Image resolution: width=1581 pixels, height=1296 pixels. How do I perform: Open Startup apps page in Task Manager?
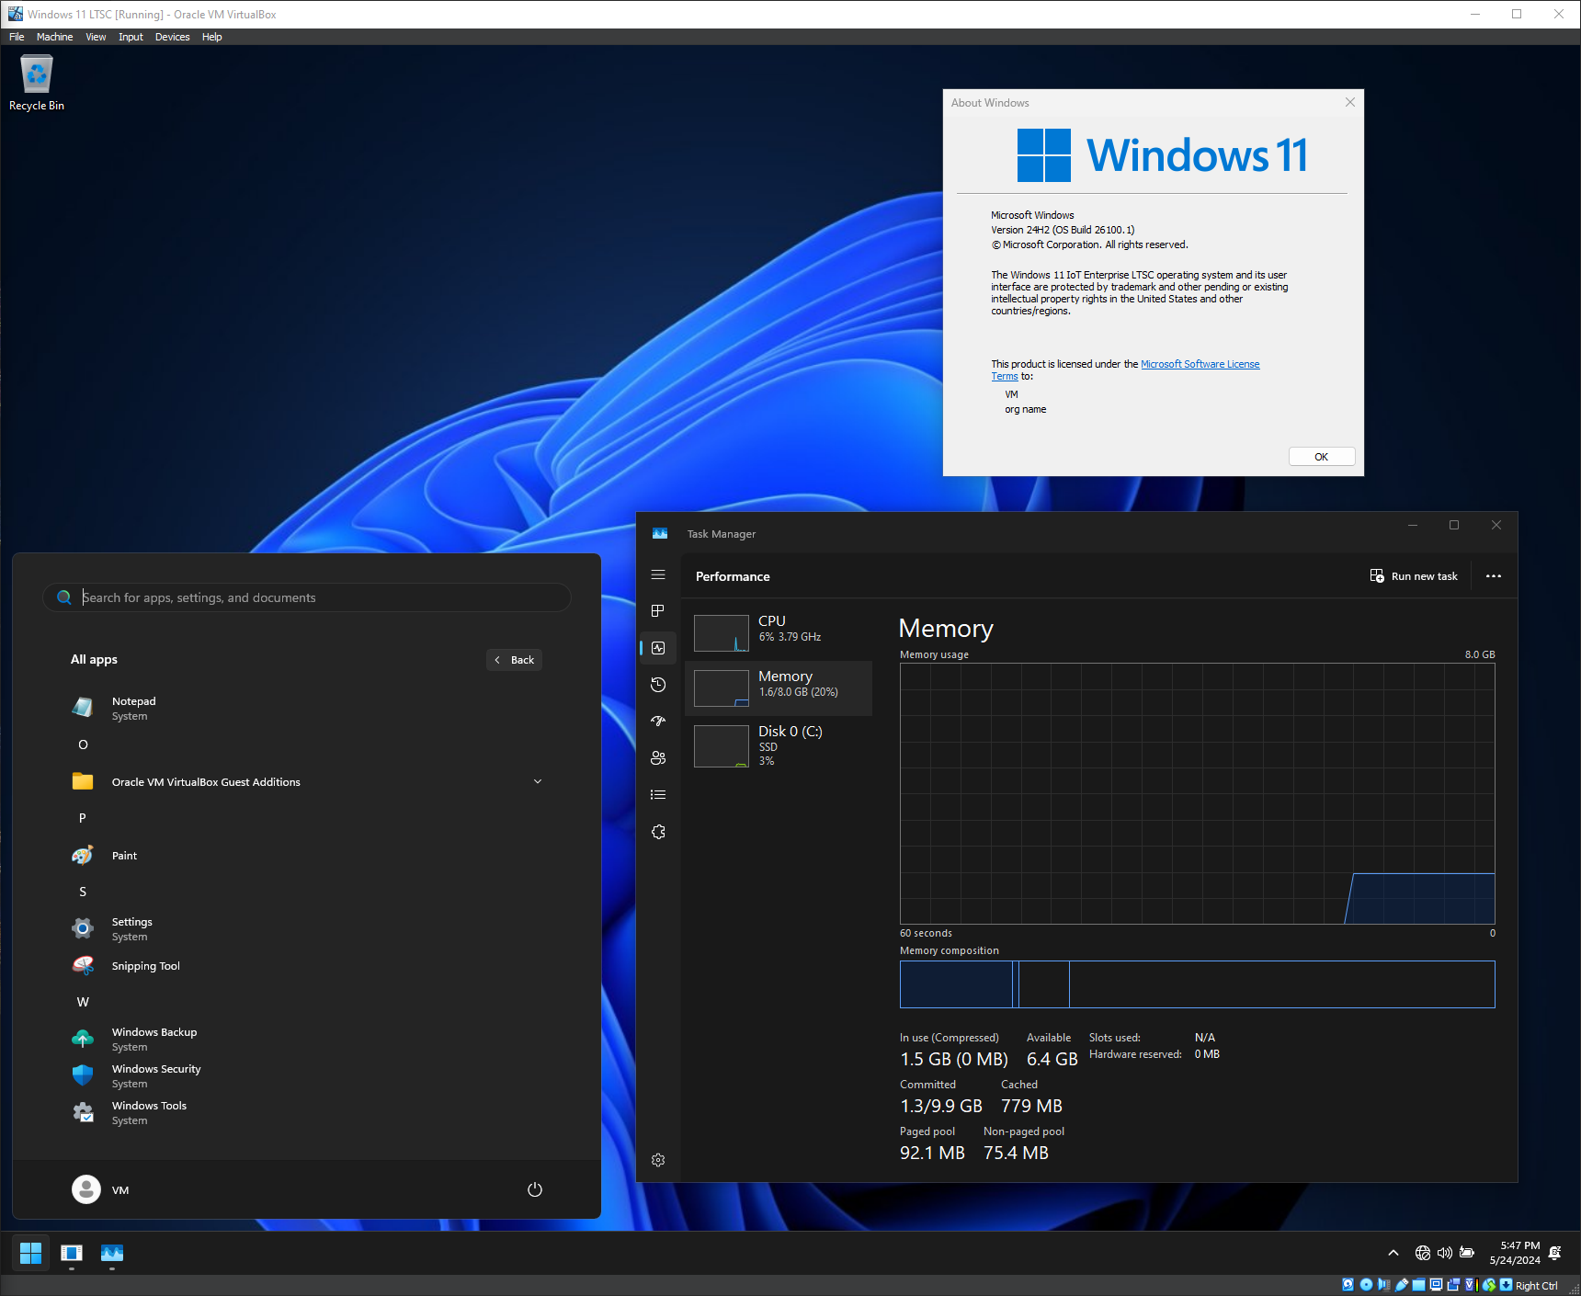click(658, 722)
